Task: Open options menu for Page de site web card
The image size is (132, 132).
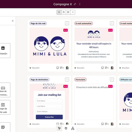Action: [67, 23]
